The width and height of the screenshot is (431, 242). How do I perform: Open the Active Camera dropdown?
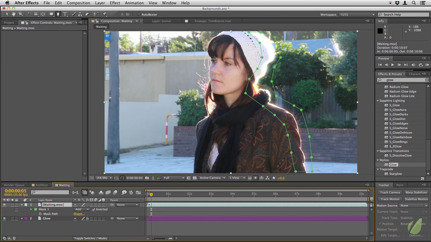pos(212,178)
